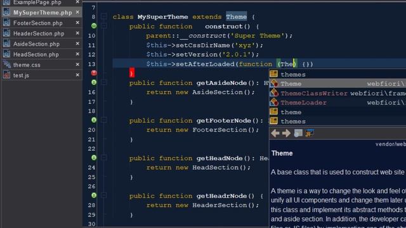Collapse the getAsideNode function fold

[104, 82]
